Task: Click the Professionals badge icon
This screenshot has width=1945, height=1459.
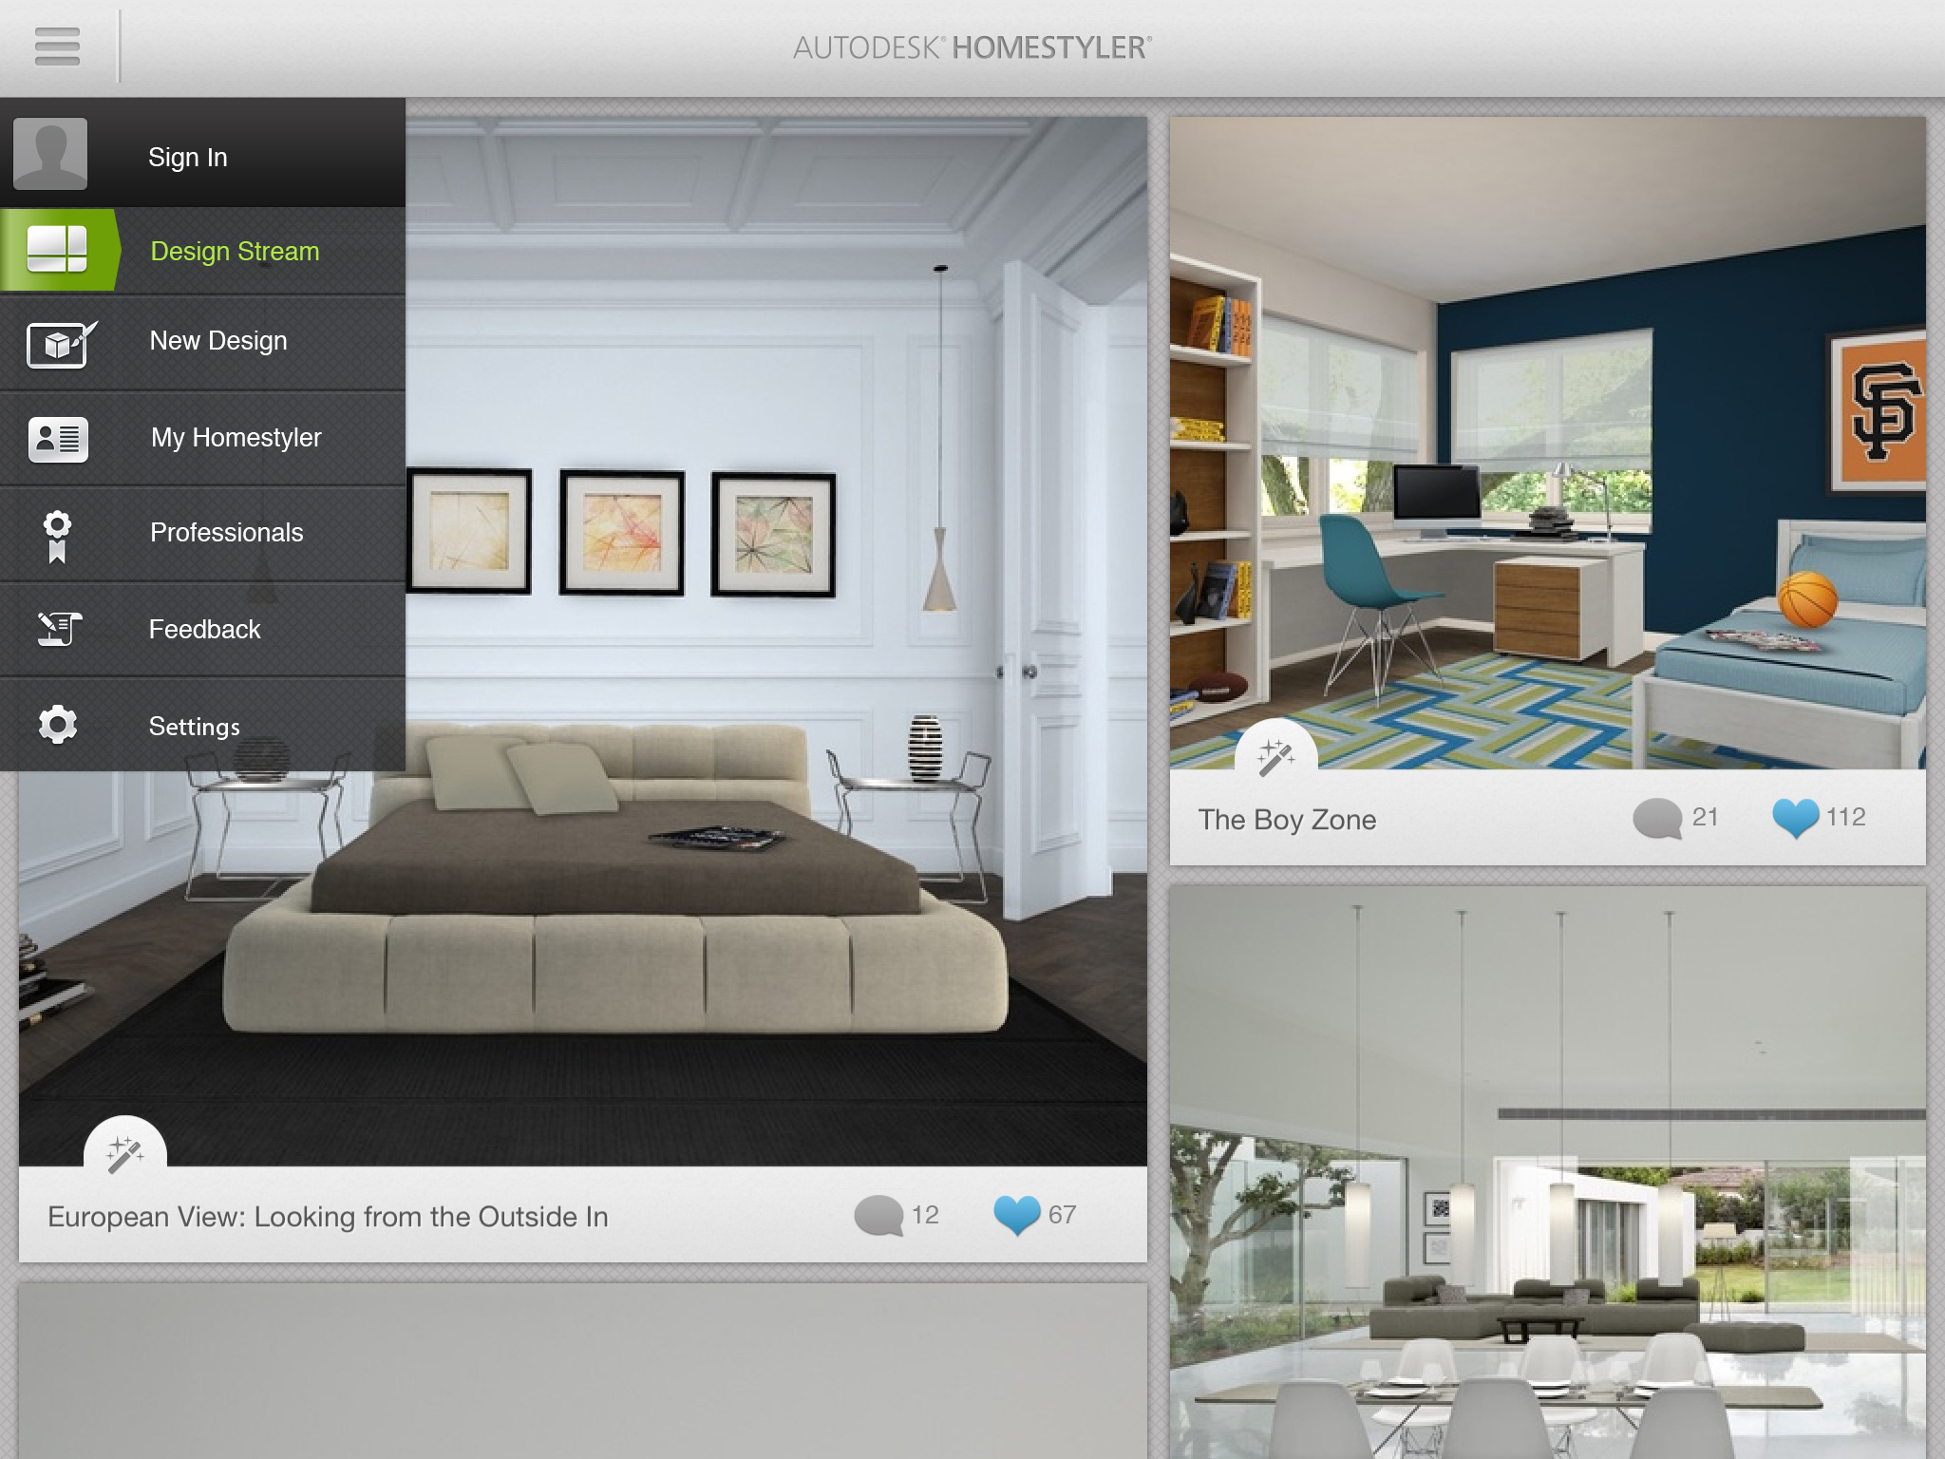Action: point(58,532)
